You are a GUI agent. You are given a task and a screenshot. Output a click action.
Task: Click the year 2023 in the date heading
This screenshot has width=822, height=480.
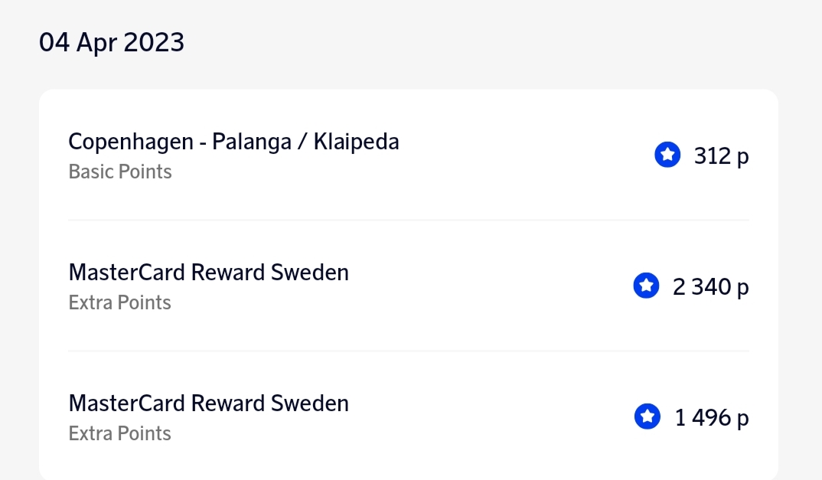point(154,42)
